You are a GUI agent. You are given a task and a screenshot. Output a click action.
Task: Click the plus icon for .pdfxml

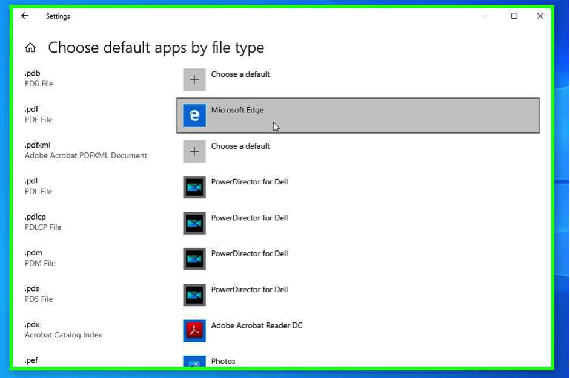click(194, 152)
